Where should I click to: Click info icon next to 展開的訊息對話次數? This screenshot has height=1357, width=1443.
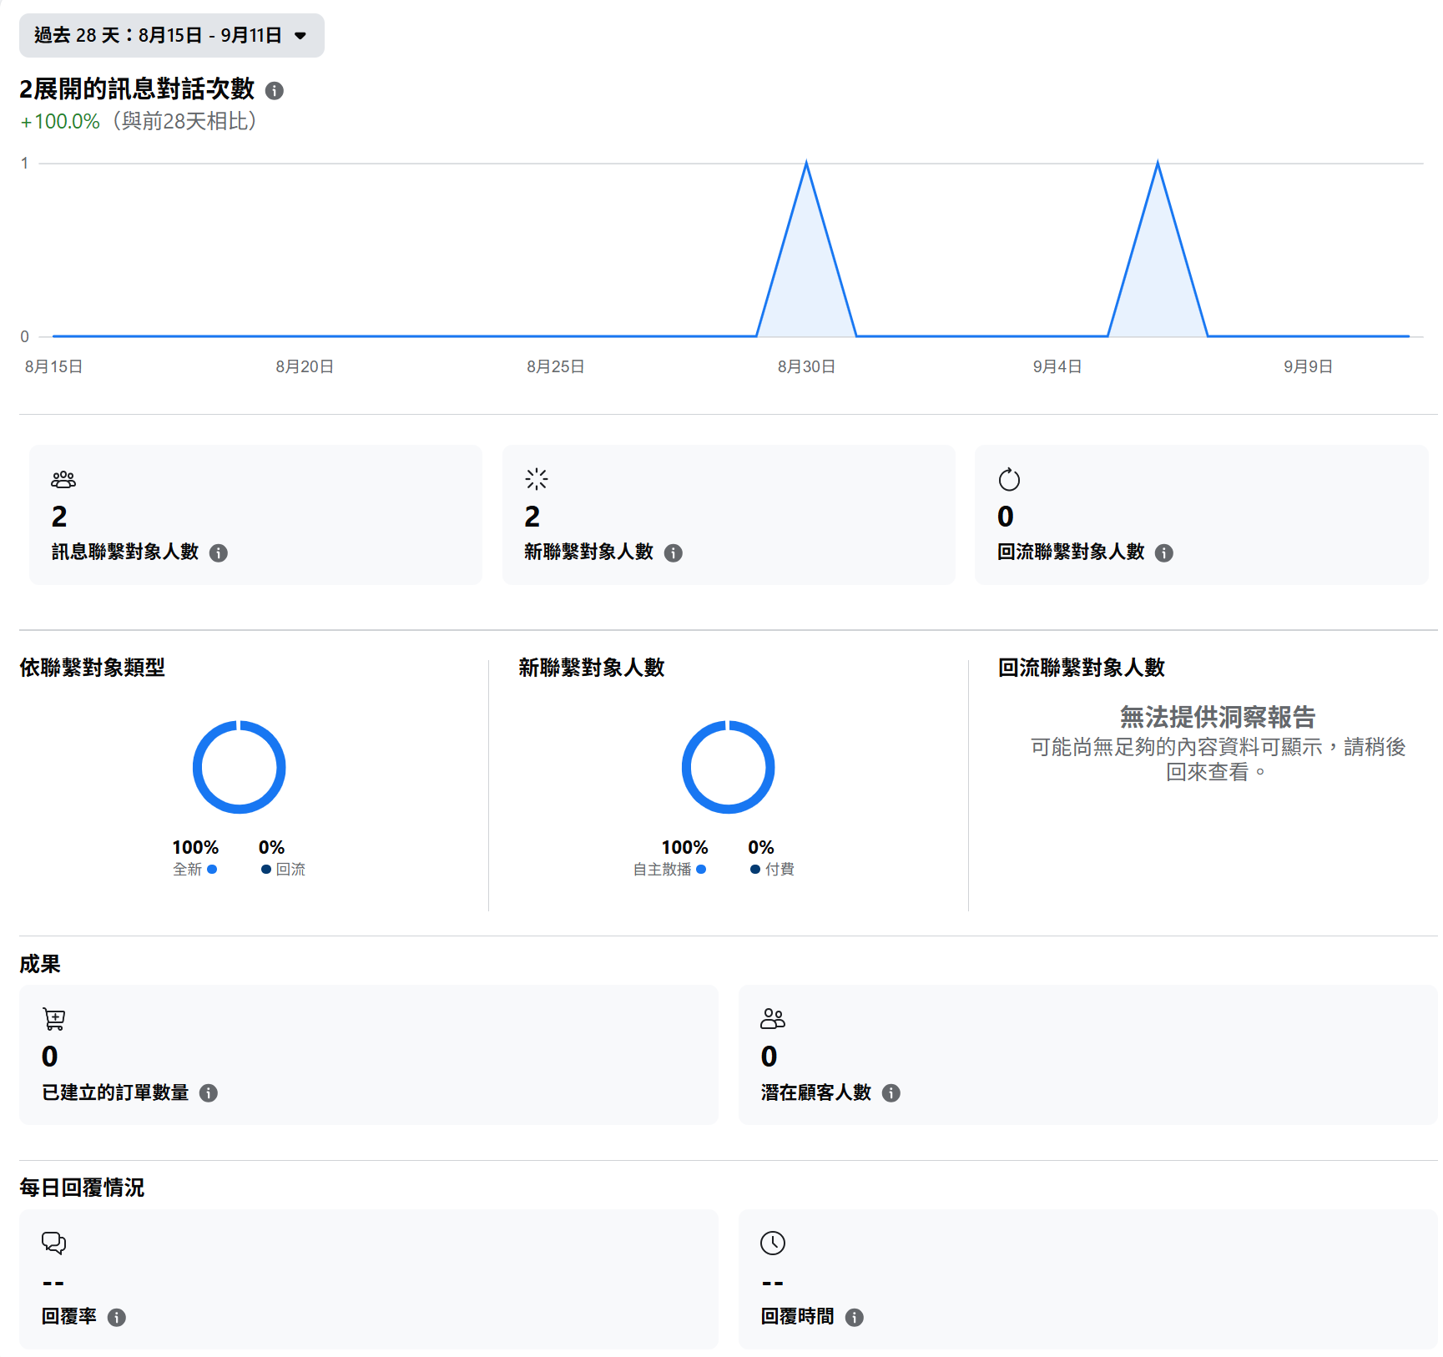coord(274,90)
